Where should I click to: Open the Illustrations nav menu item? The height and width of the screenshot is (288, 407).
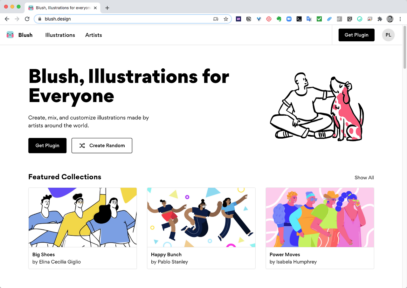point(60,35)
